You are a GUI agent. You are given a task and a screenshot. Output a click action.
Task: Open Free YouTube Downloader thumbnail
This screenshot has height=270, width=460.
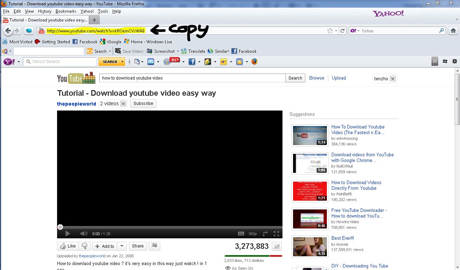pyautogui.click(x=310, y=219)
